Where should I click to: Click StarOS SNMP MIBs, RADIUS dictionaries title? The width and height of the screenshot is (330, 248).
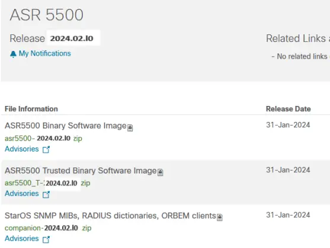(x=110, y=215)
